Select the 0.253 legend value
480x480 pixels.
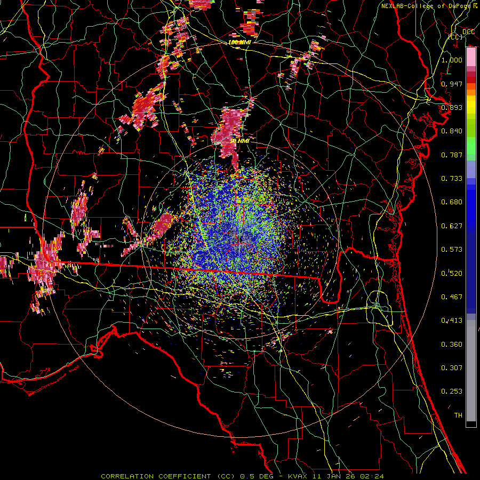click(x=452, y=391)
